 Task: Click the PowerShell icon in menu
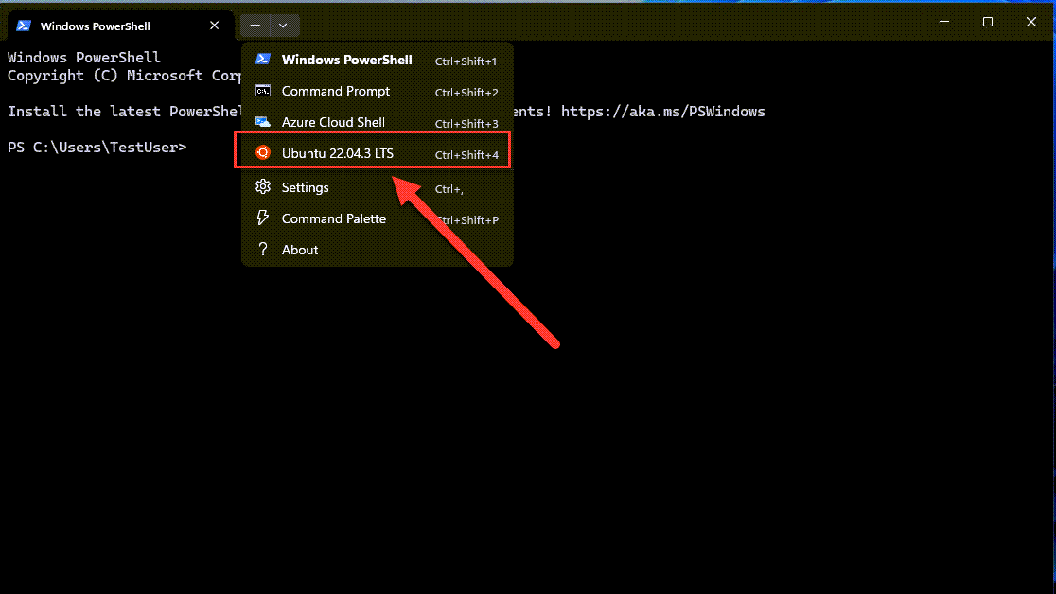coord(263,60)
